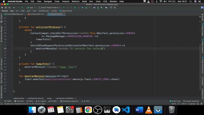The width and height of the screenshot is (204, 115).
Task: Collapse the when block fold marker at line 27
Action: [12, 30]
